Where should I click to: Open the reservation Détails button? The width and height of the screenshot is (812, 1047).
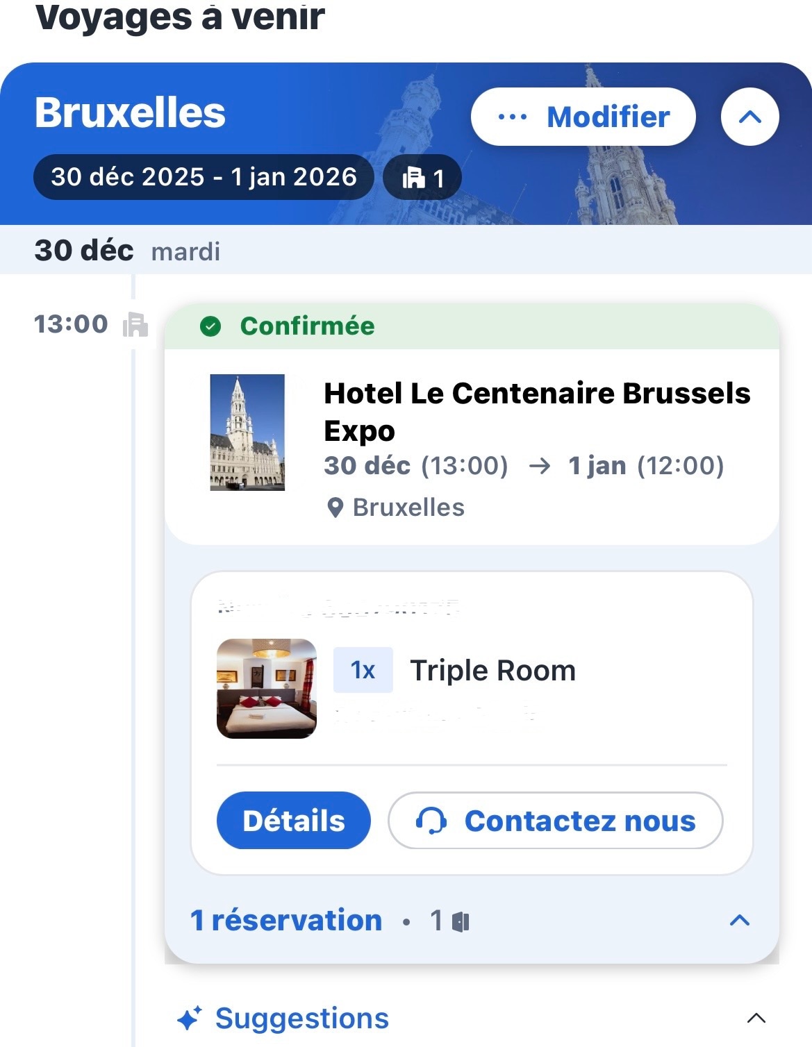[293, 820]
